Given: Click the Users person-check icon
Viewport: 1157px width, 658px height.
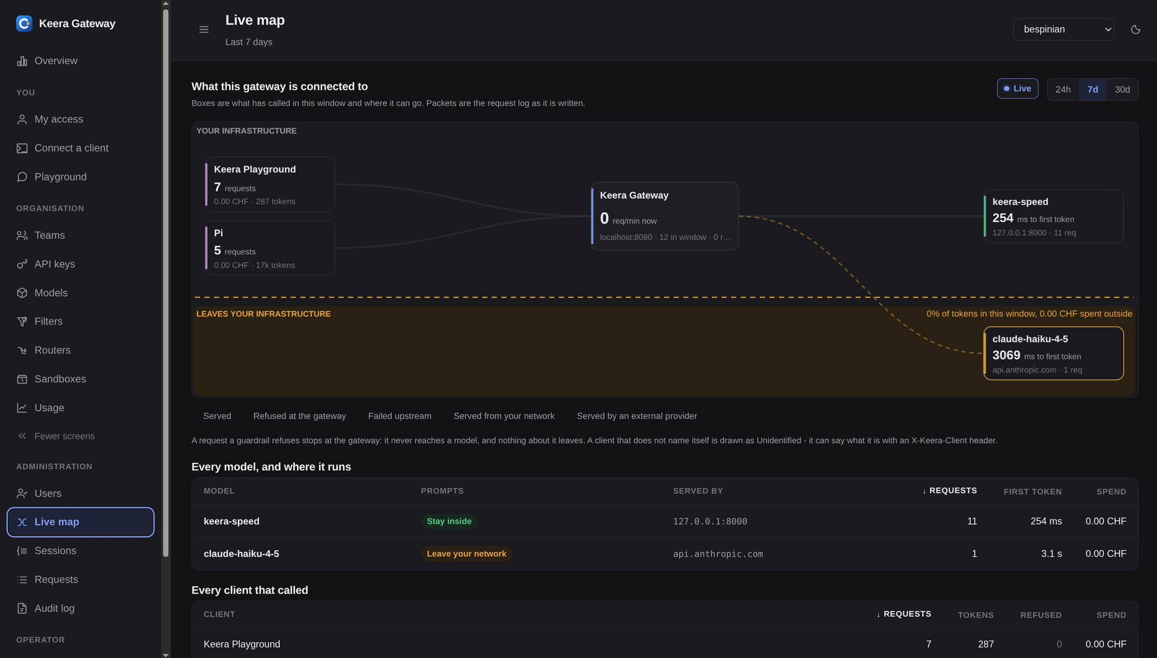Looking at the screenshot, I should [22, 493].
